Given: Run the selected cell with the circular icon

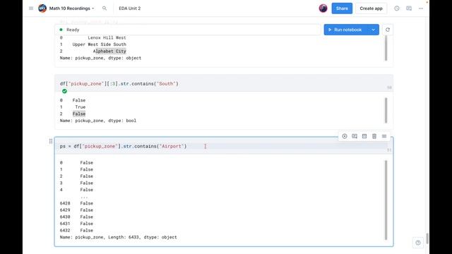Looking at the screenshot, I should click(x=345, y=136).
